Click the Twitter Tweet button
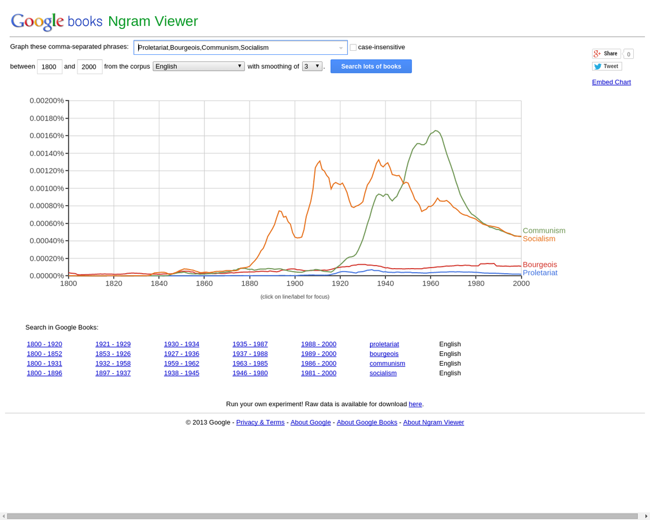 pyautogui.click(x=607, y=66)
